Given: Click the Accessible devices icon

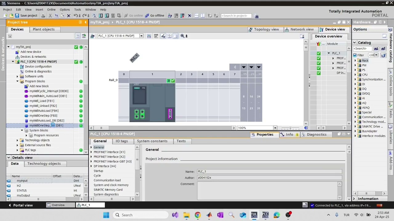Looking at the screenshot, I should click(170, 16).
